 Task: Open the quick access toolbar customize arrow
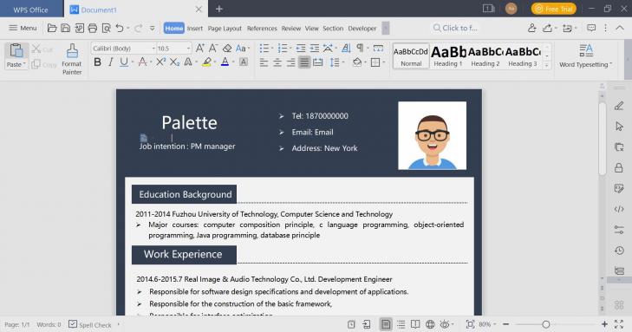point(153,29)
